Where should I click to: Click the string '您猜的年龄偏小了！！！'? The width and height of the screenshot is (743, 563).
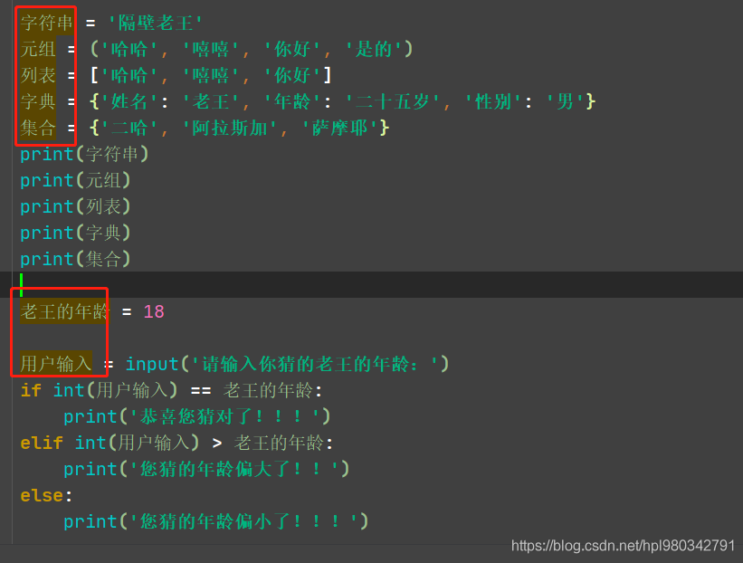point(244,521)
